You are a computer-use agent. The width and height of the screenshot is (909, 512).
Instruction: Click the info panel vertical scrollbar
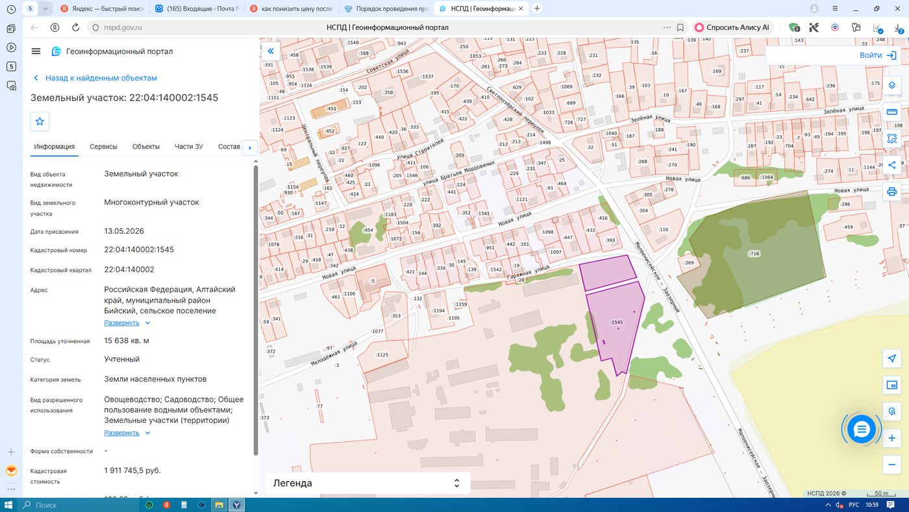(255, 311)
